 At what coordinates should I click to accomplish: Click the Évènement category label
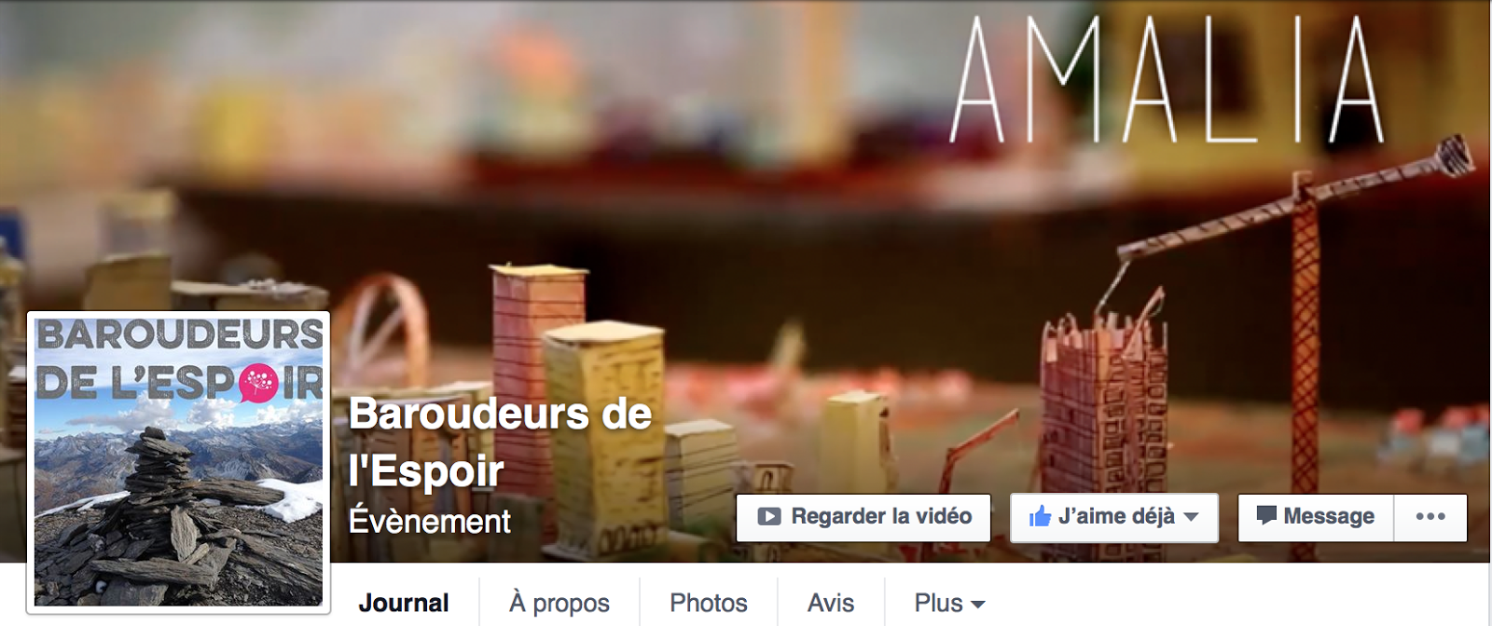[430, 521]
